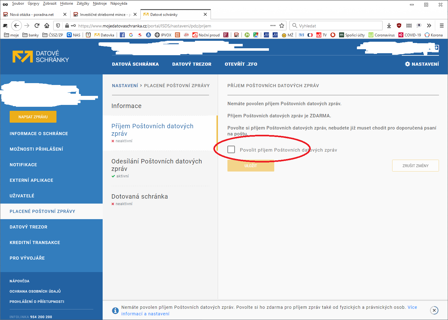
Task: Go to DATOVÁ SCHRÁNKA section
Action: tap(135, 64)
